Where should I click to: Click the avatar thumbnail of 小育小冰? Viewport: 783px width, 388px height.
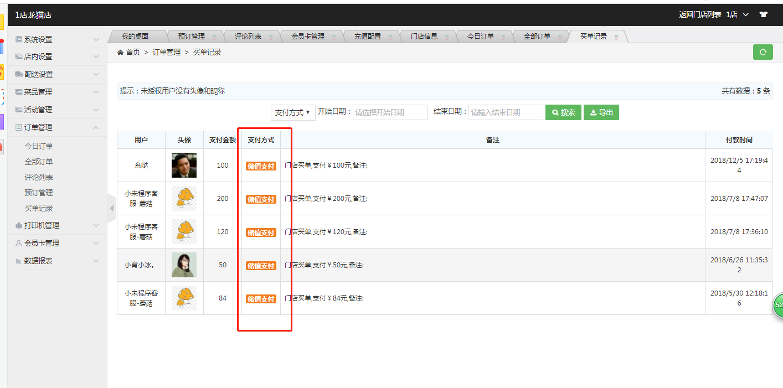(x=184, y=265)
